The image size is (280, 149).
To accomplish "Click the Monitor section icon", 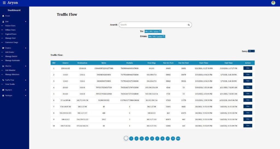I will pyautogui.click(x=3, y=66).
